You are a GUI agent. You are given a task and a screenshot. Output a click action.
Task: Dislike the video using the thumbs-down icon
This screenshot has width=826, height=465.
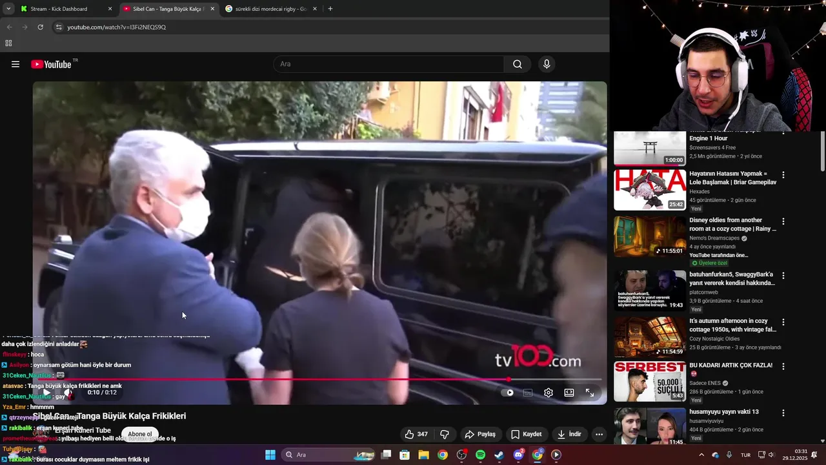pyautogui.click(x=444, y=434)
